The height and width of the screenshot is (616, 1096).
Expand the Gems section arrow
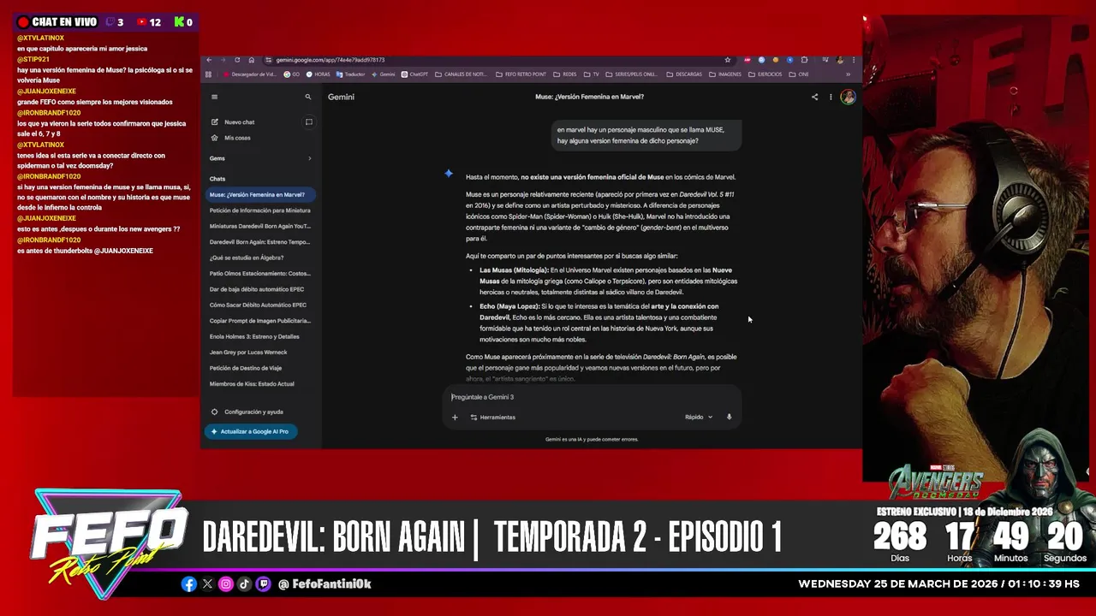click(x=309, y=158)
